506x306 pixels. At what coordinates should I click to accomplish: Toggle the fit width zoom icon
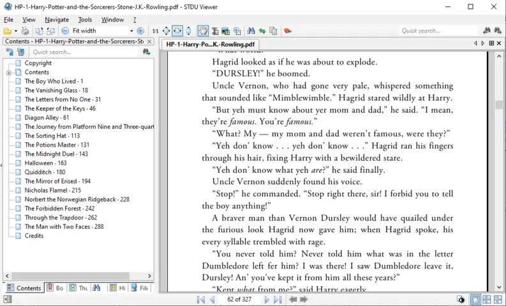[177, 31]
